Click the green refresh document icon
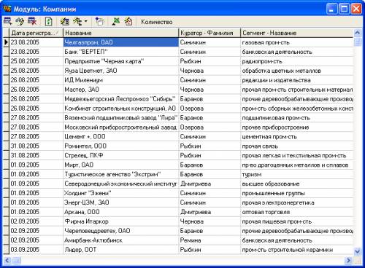The image size is (365, 268). tap(49, 22)
